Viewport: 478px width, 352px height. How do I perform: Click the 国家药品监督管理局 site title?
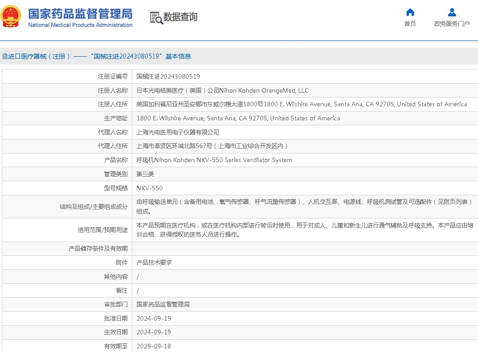point(80,13)
